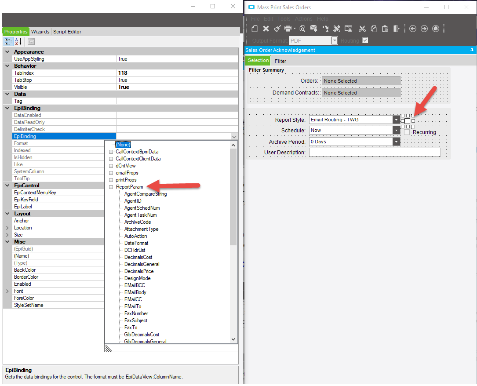Collapse the Appearance property category

pos(7,52)
